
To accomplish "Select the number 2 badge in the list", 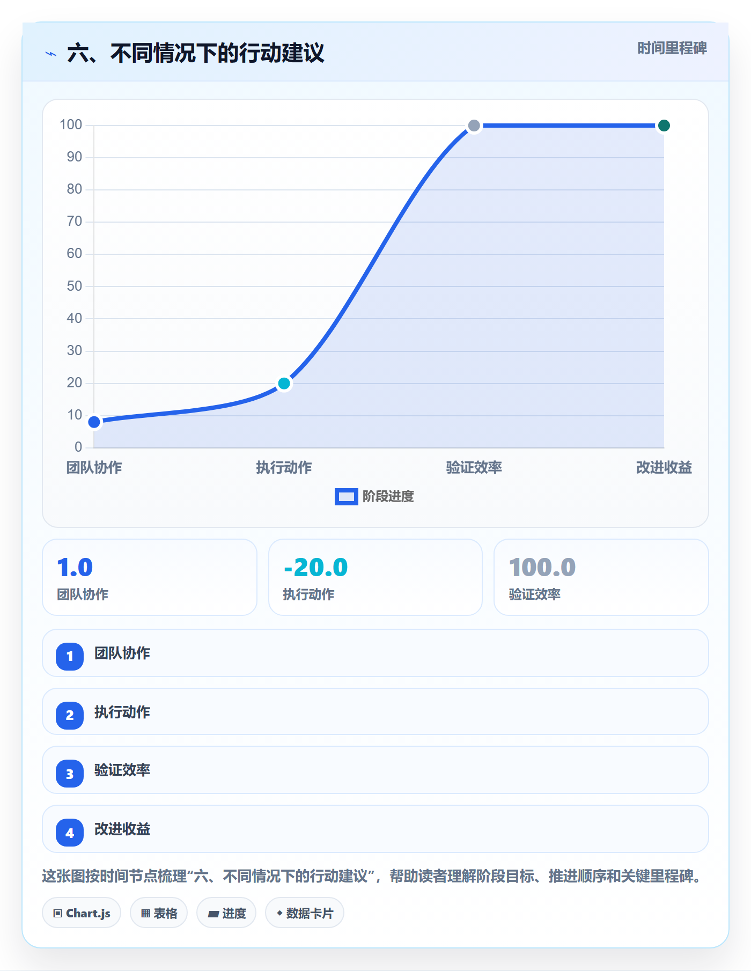I will pyautogui.click(x=70, y=715).
